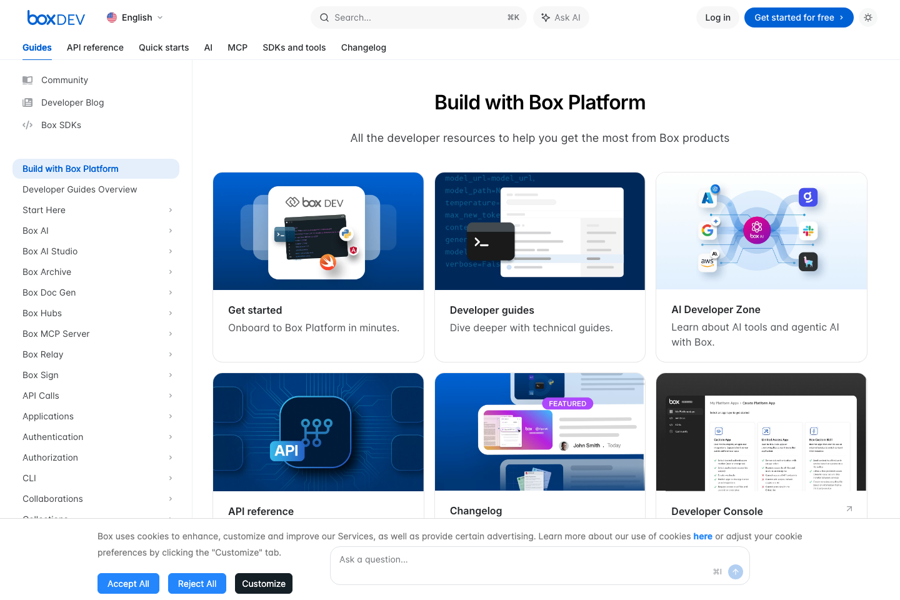Image resolution: width=900 pixels, height=600 pixels.
Task: Open the Changelog tab
Action: coord(364,47)
